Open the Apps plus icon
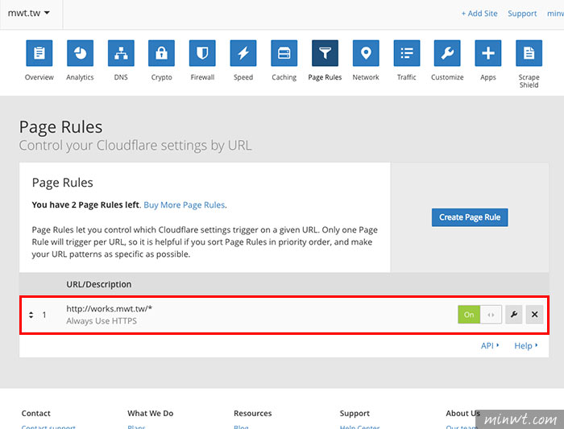The width and height of the screenshot is (564, 429). [488, 53]
